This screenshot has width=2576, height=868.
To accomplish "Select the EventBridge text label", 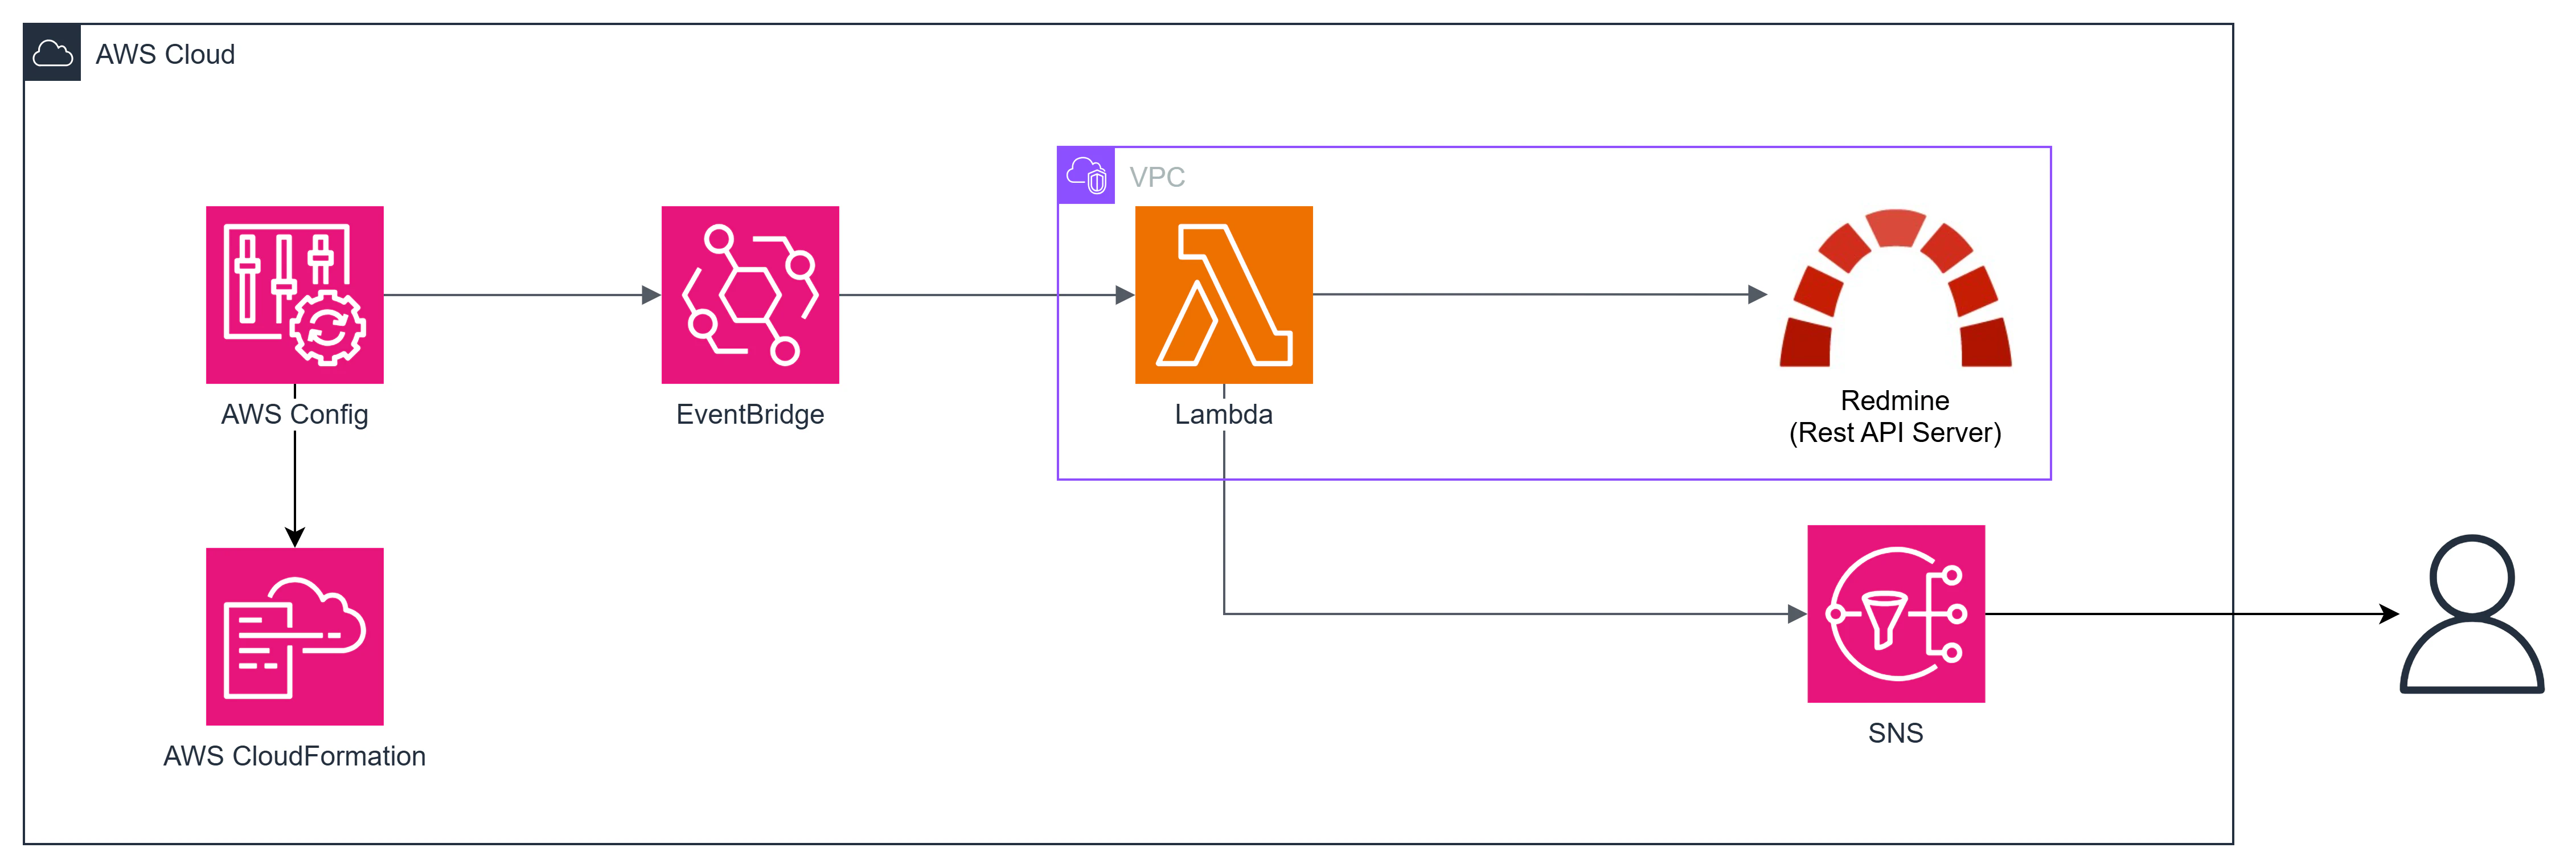I will pos(750,414).
